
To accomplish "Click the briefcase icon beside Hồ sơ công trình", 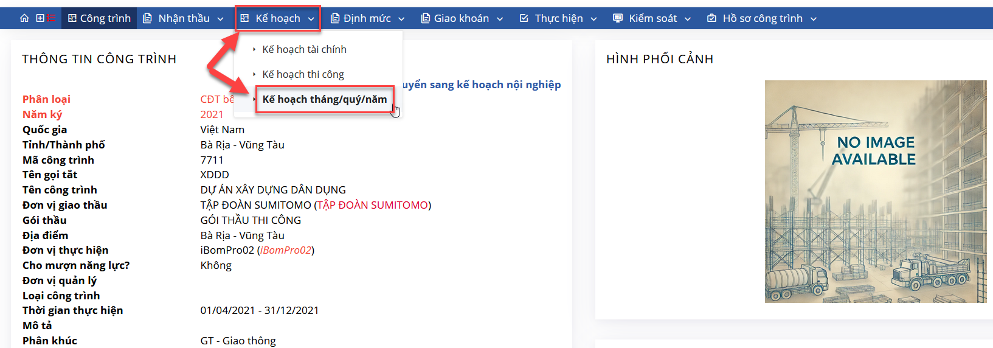I will (x=711, y=18).
